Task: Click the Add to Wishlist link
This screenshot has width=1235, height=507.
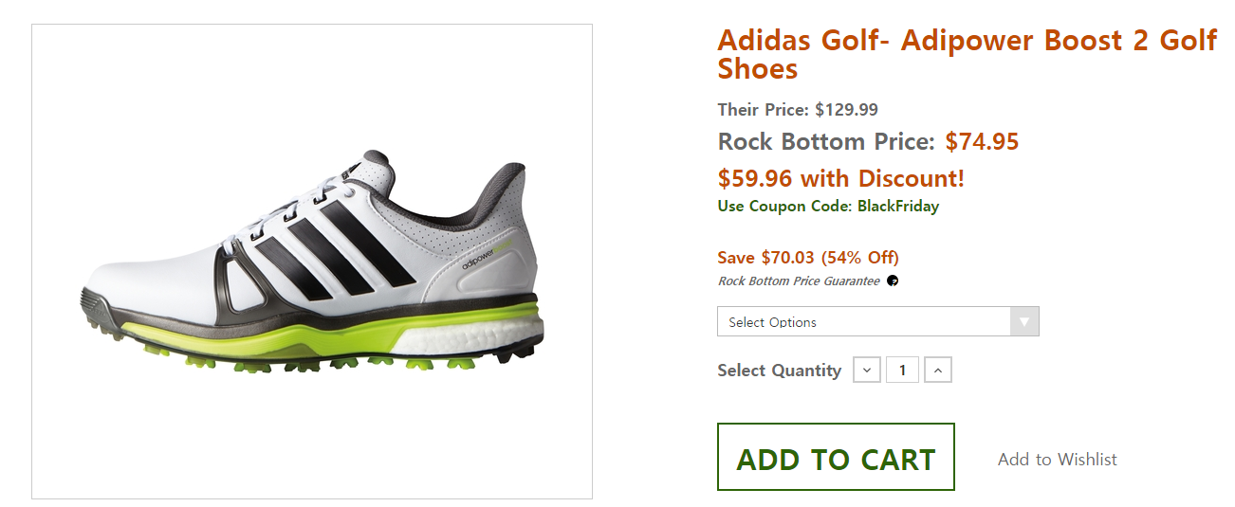Action: (1057, 460)
